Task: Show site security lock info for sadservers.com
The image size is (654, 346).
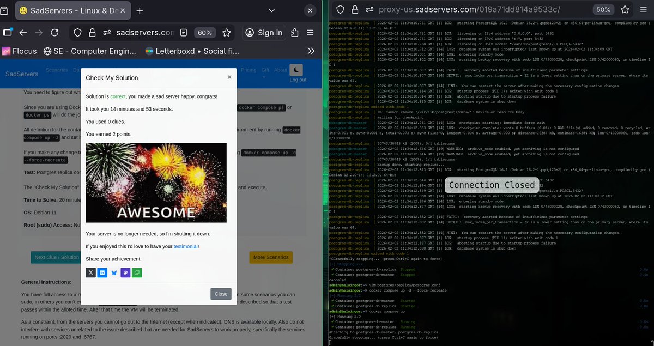Action: (x=93, y=33)
